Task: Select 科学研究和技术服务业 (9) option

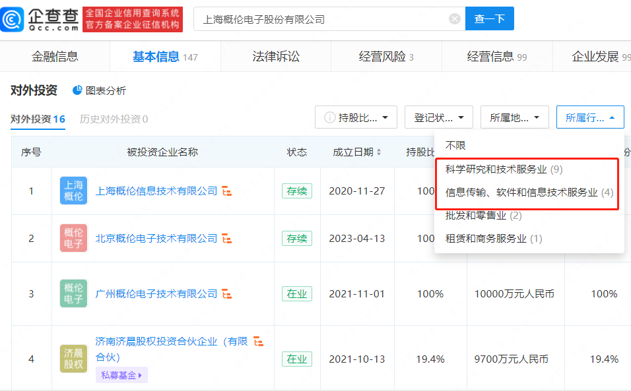Action: (x=504, y=169)
